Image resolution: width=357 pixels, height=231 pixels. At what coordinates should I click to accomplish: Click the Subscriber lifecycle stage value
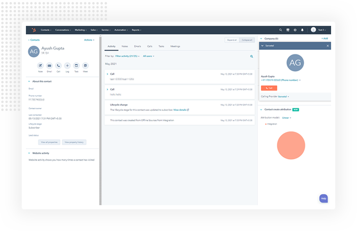34,128
